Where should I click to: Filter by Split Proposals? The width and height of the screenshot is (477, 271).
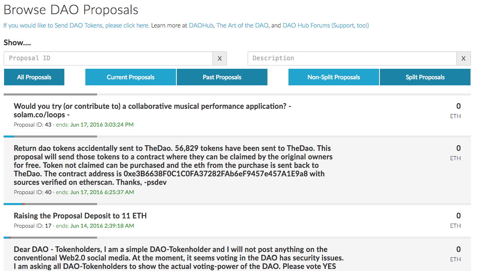(425, 77)
